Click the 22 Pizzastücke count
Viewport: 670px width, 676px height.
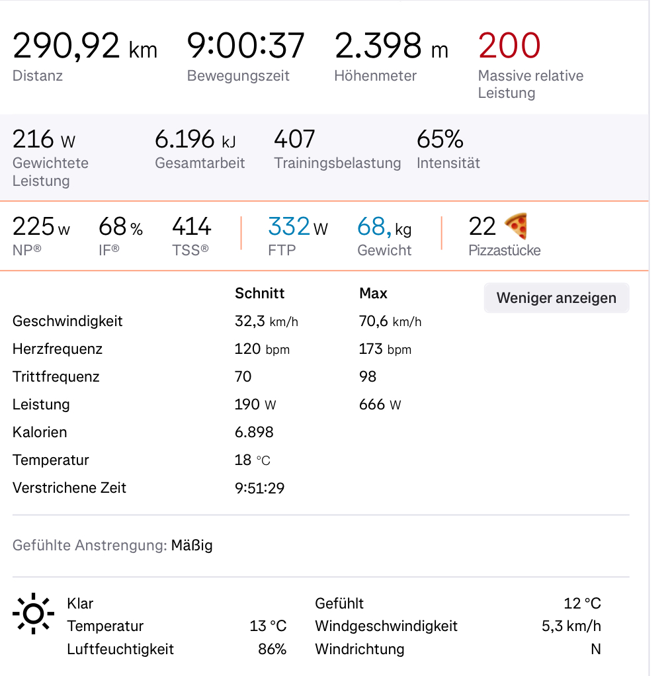[482, 227]
